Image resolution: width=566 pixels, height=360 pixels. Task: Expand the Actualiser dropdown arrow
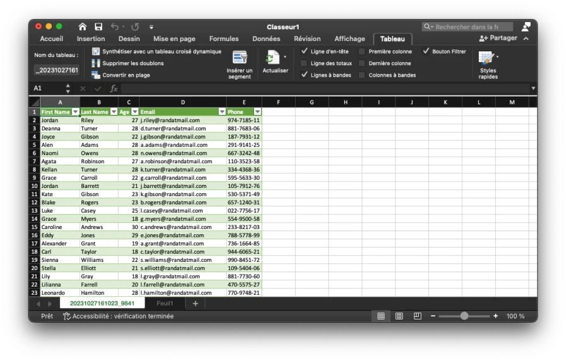(x=285, y=57)
